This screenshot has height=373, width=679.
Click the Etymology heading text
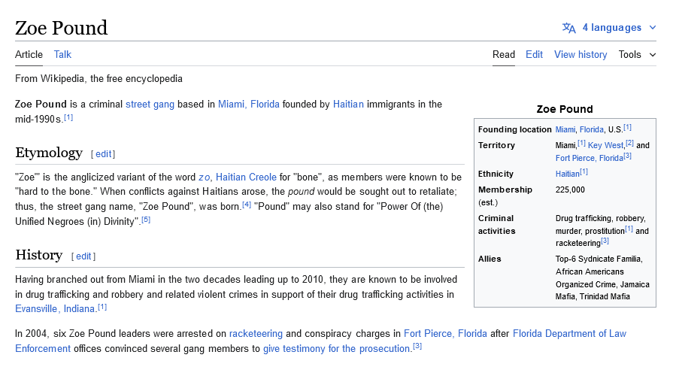click(x=49, y=153)
